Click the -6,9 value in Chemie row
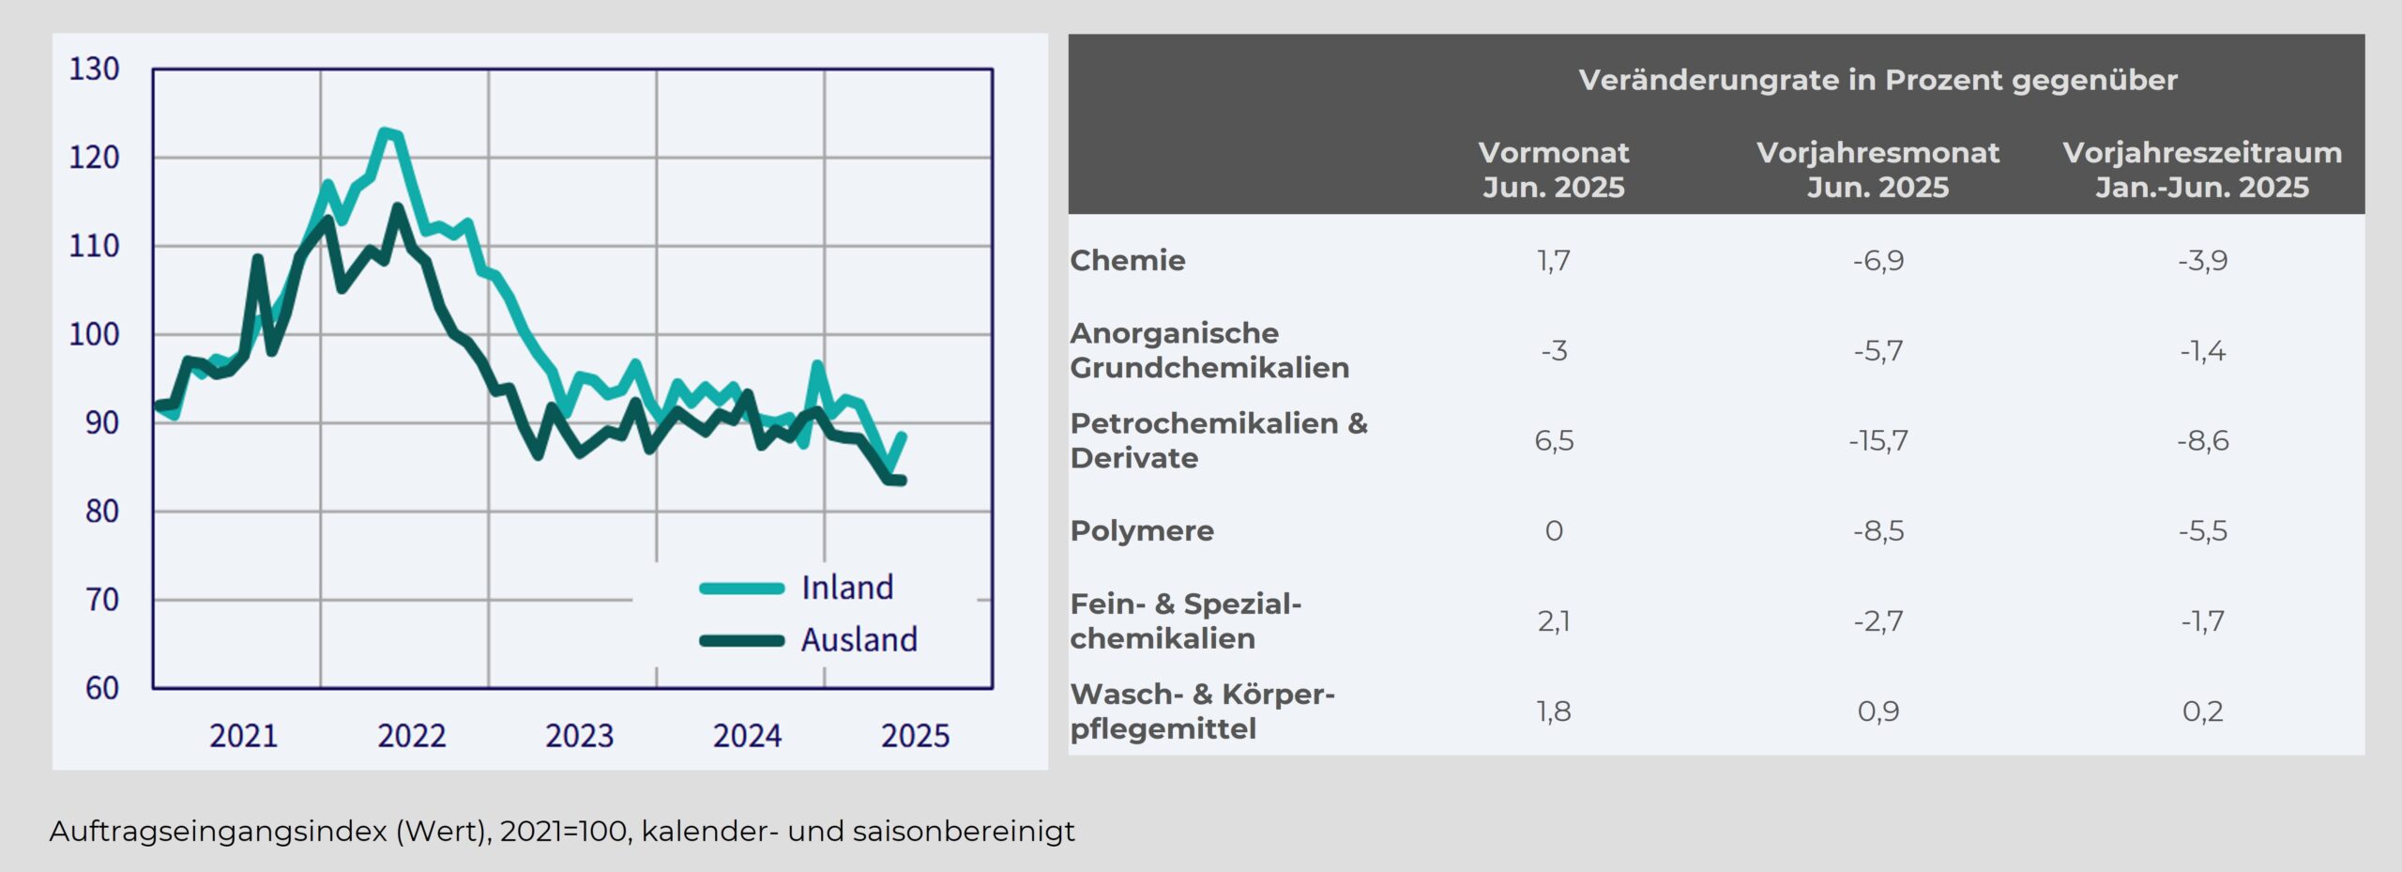Image resolution: width=2402 pixels, height=872 pixels. (1878, 261)
